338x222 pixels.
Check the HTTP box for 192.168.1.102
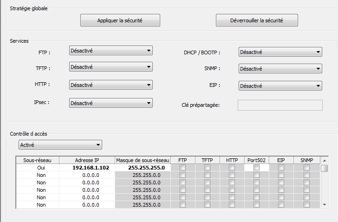pos(232,168)
